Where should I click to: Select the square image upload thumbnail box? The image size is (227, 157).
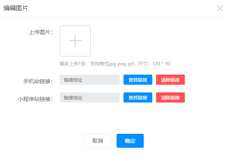click(75, 41)
